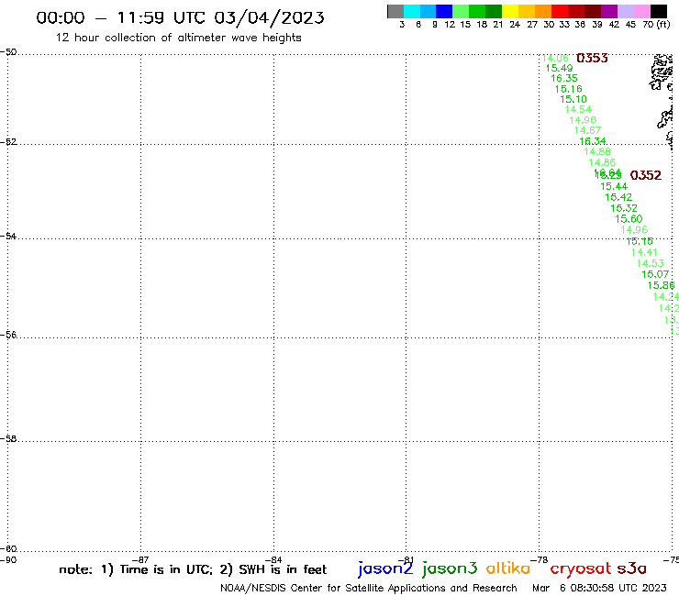Click the cyan swatch in the legend
Image resolution: width=679 pixels, height=596 pixels.
412,11
